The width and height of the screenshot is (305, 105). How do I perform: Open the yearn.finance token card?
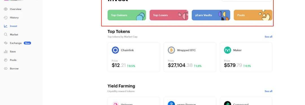pyautogui.click(x=190, y=101)
